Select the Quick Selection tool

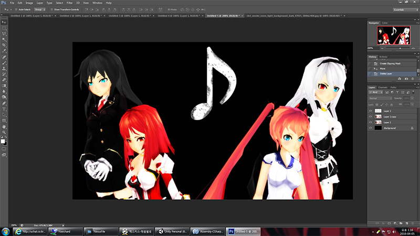pyautogui.click(x=4, y=40)
